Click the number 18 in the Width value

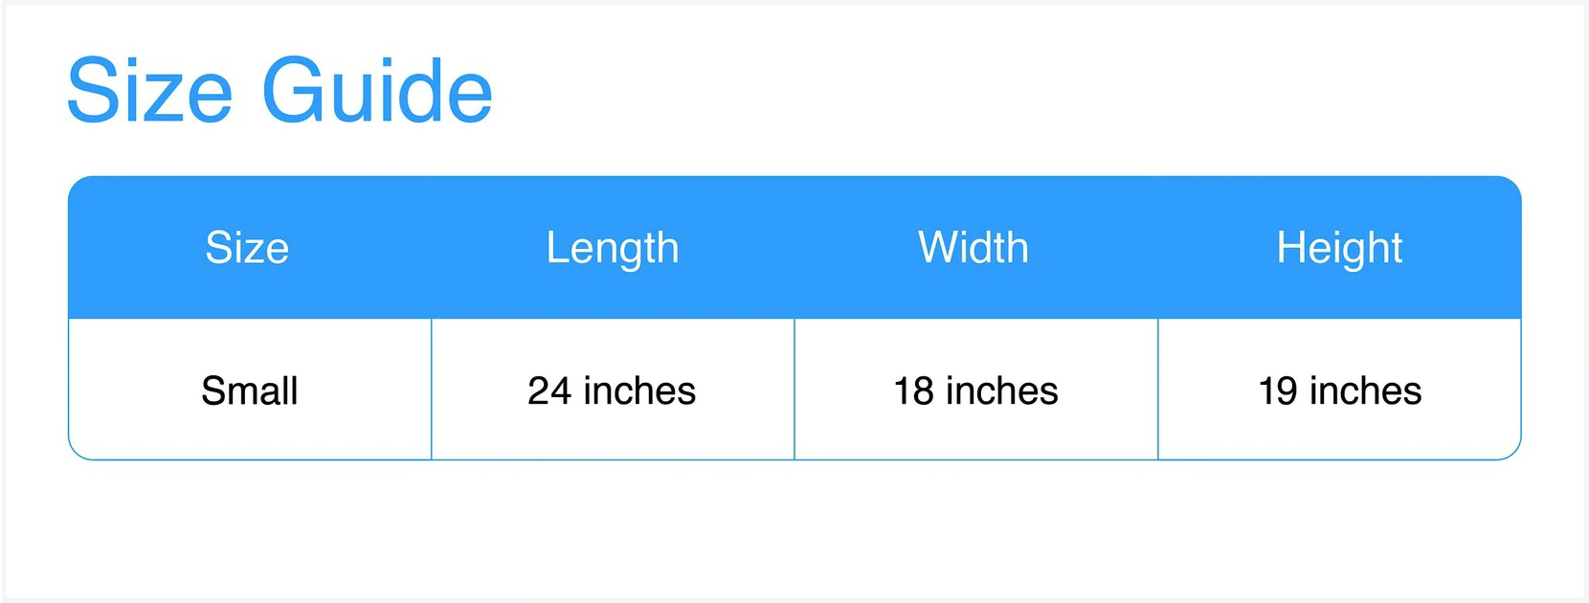[x=913, y=391]
